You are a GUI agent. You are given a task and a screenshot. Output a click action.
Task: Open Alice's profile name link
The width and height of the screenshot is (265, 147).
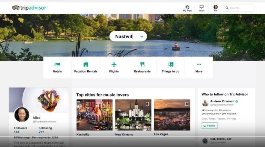click(x=37, y=118)
